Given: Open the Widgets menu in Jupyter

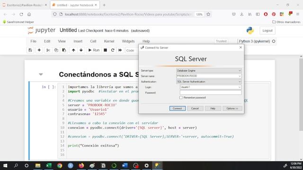Looking at the screenshot, I should click(x=128, y=41).
